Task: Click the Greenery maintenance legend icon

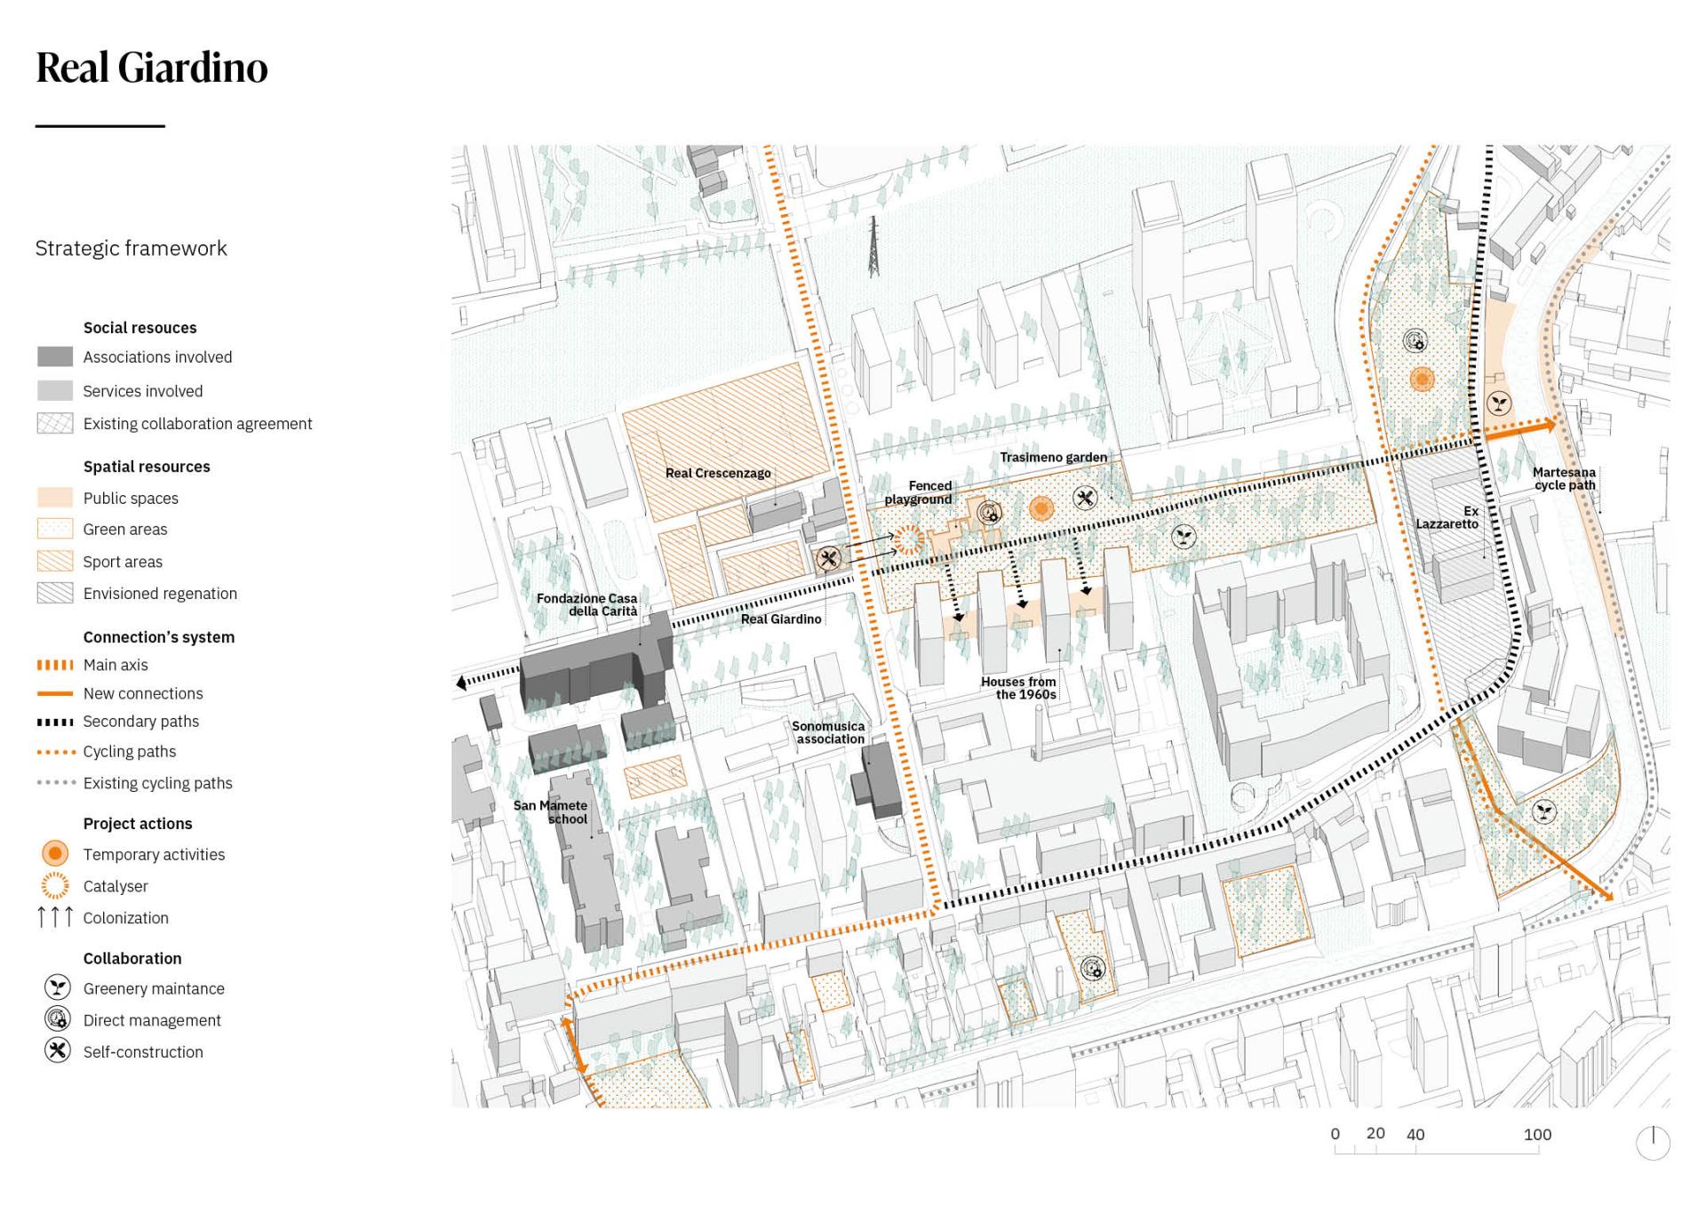Action: click(57, 987)
